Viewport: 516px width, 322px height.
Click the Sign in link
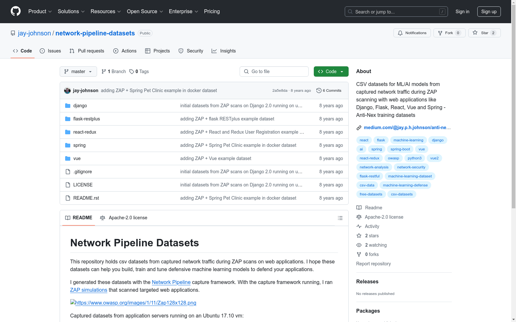(462, 12)
